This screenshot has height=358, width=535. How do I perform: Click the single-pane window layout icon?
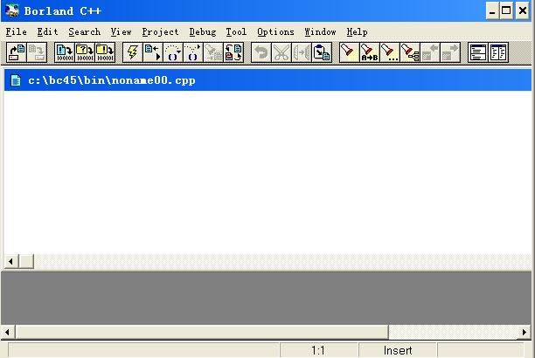(x=478, y=52)
